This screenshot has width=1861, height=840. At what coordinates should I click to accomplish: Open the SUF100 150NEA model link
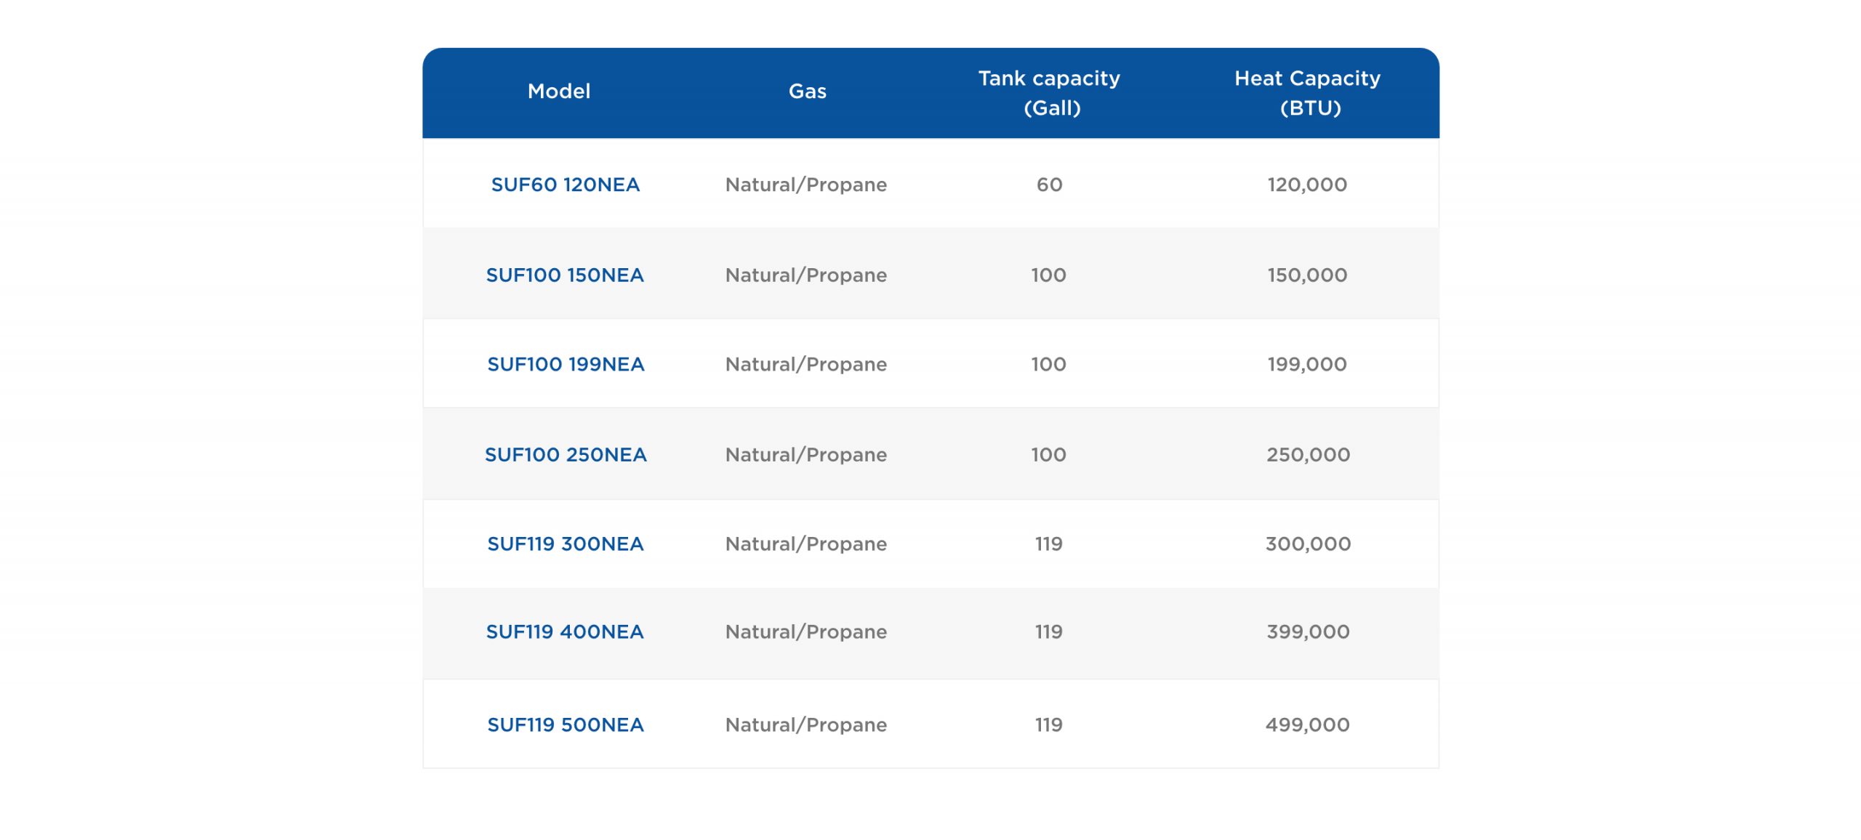(x=565, y=275)
